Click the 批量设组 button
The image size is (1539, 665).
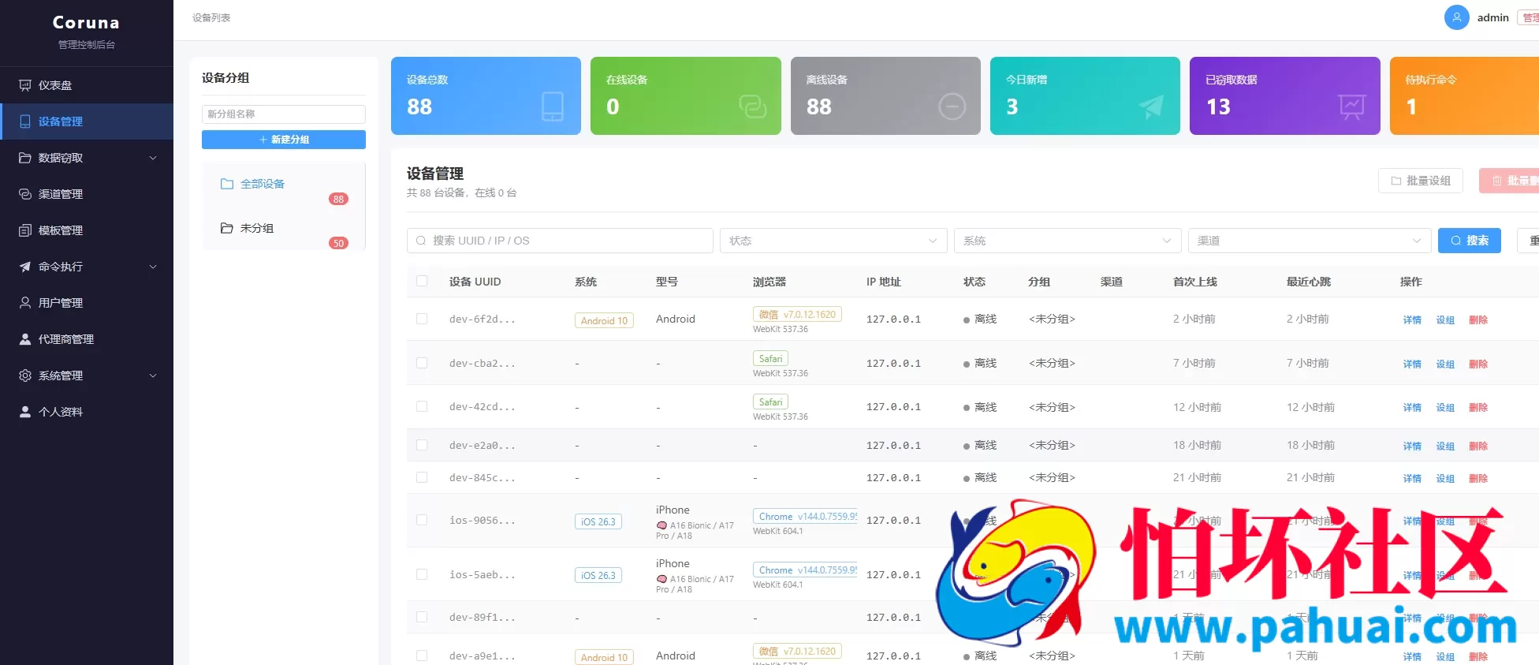tap(1421, 181)
